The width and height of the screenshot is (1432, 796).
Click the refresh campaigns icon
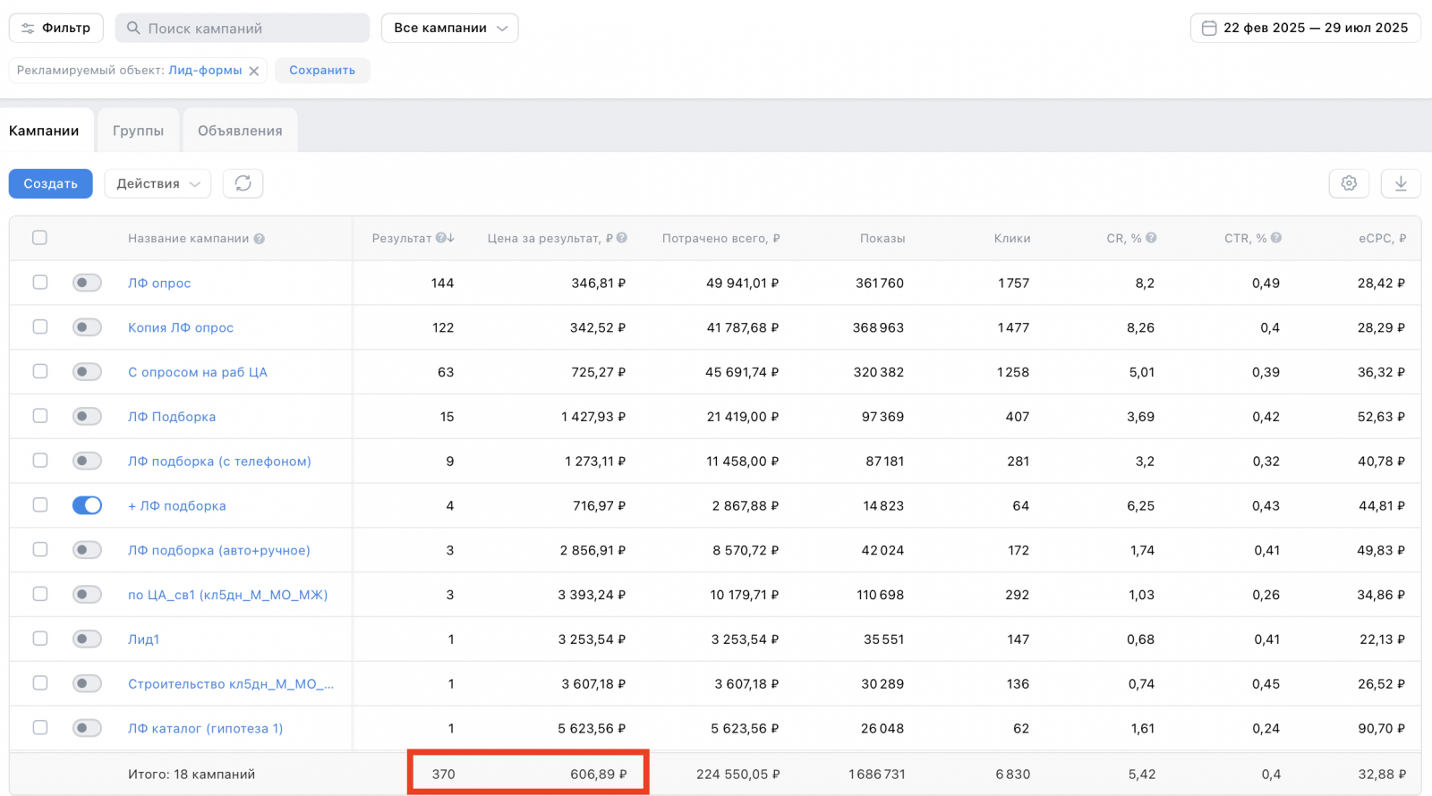pos(243,183)
